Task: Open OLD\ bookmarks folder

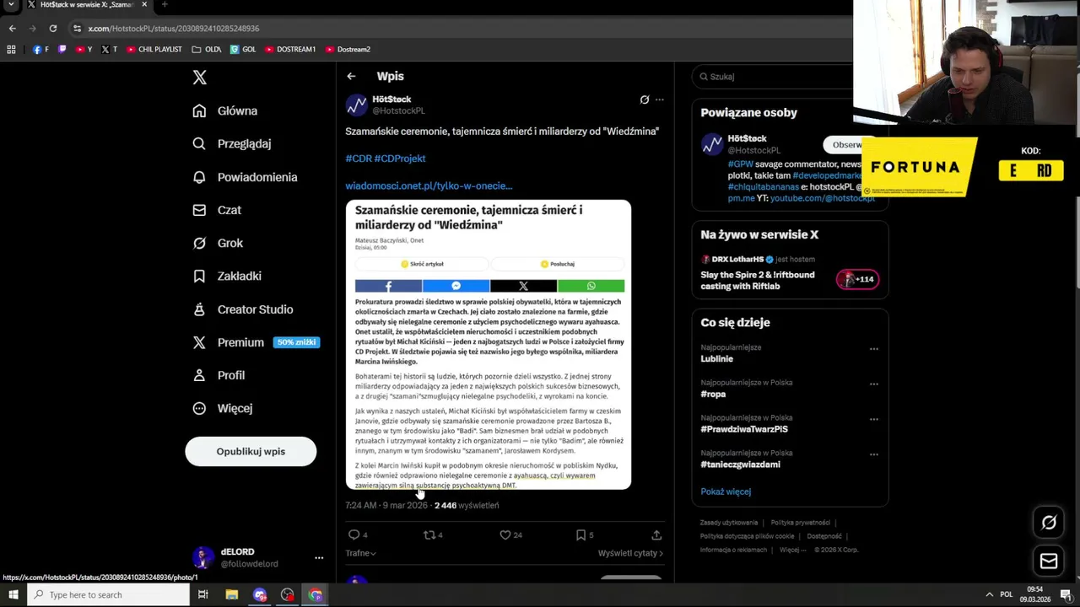Action: pyautogui.click(x=207, y=49)
